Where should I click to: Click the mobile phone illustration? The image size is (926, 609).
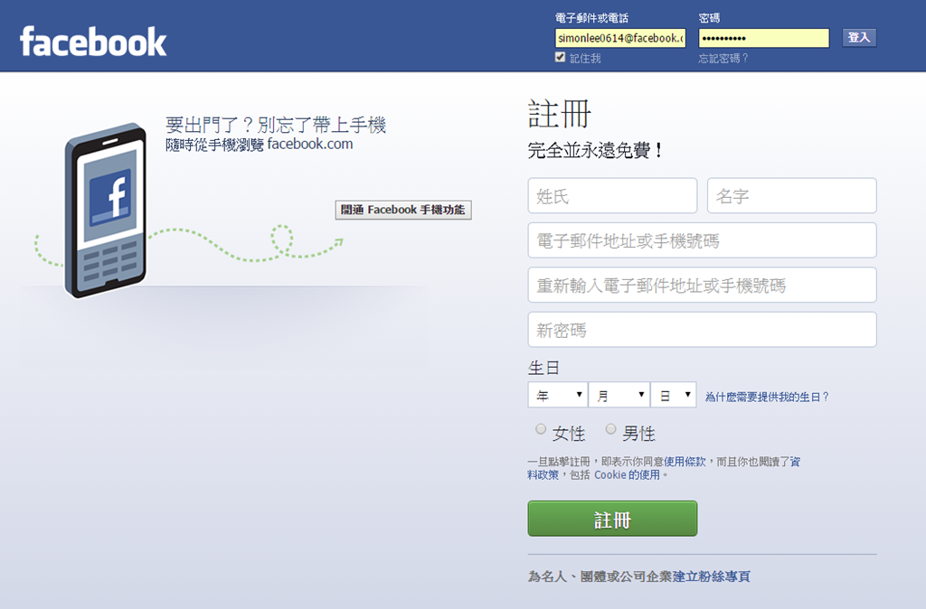tap(106, 211)
